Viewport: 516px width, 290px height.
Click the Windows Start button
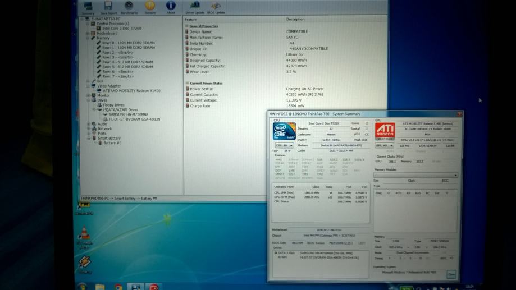pyautogui.click(x=83, y=286)
